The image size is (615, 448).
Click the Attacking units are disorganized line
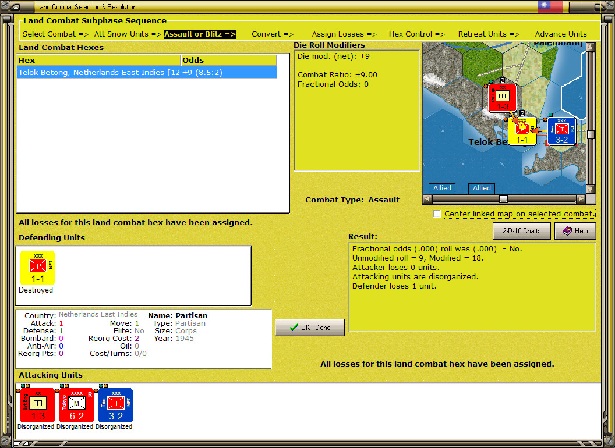pos(415,277)
